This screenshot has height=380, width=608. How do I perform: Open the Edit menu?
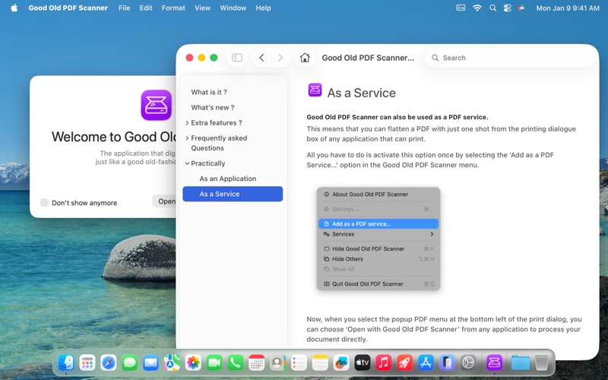pos(146,8)
